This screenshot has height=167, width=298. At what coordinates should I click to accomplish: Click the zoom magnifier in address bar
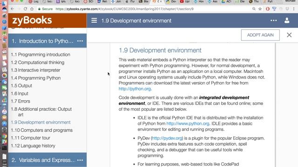coord(254,9)
